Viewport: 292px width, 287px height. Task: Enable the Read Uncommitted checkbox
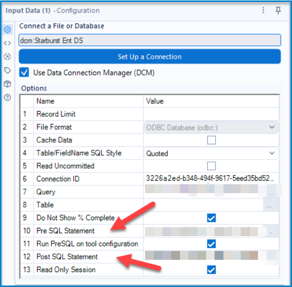tap(212, 166)
